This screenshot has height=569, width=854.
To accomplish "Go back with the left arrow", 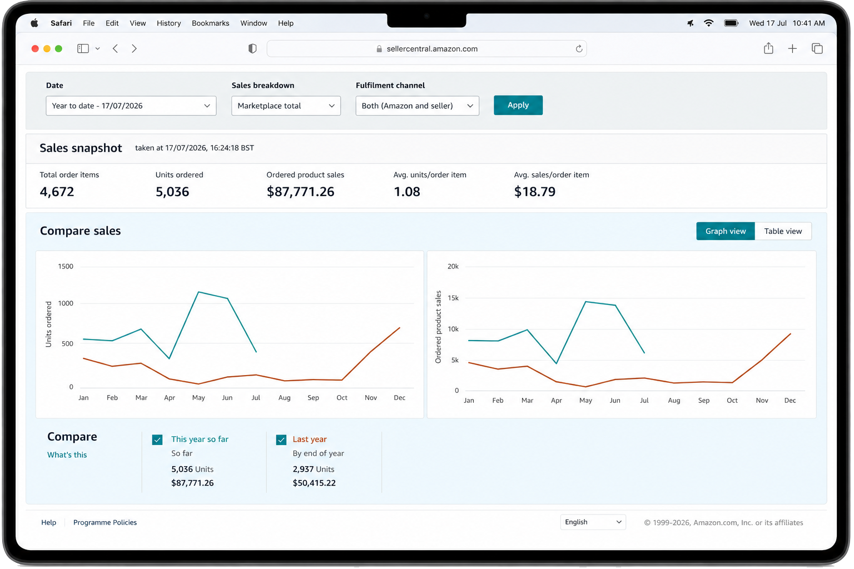I will click(x=115, y=49).
